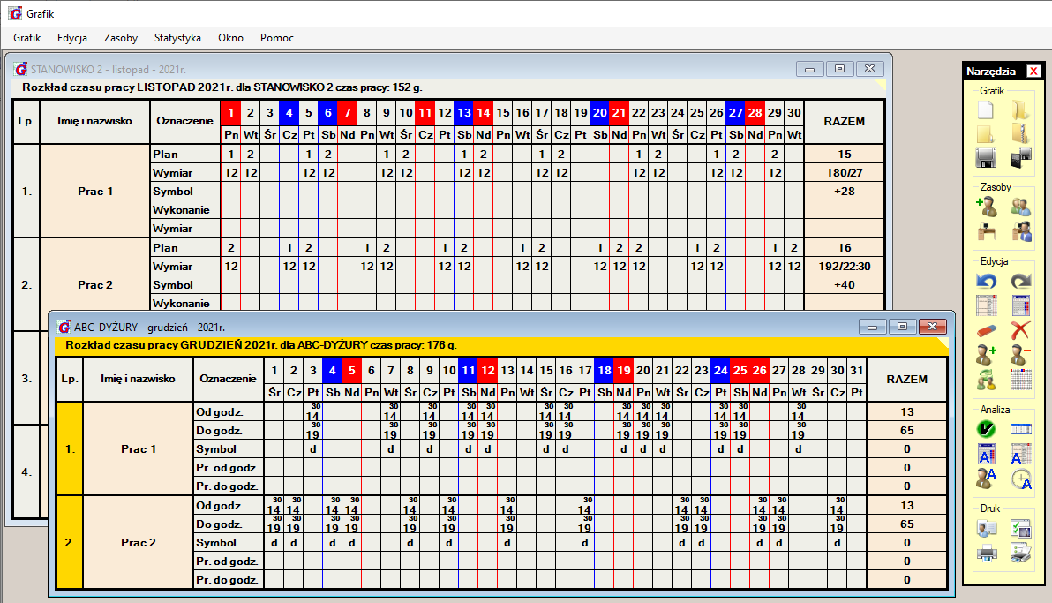Screen dimensions: 1052x603
Task: Click blue day 18 header in ABC-DYŻURY
Action: [x=605, y=370]
